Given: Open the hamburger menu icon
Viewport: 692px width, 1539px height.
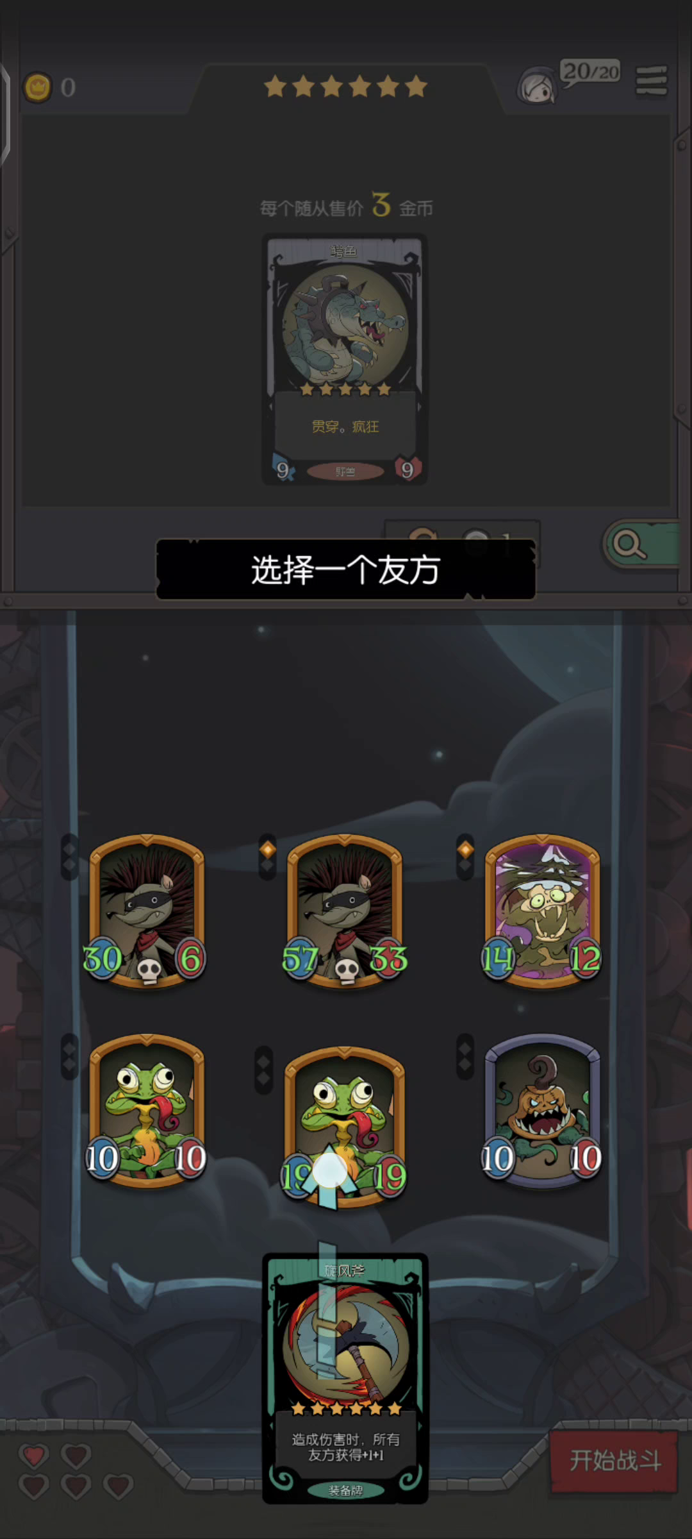Looking at the screenshot, I should pos(651,81).
